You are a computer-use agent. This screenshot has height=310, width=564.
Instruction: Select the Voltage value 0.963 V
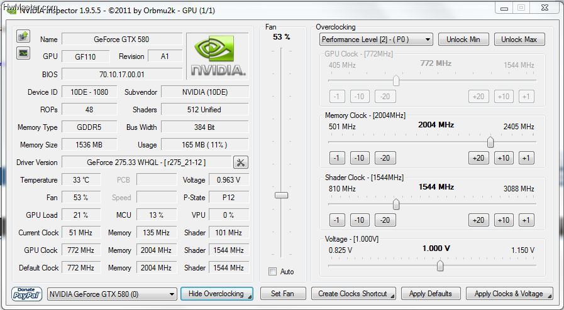point(228,179)
